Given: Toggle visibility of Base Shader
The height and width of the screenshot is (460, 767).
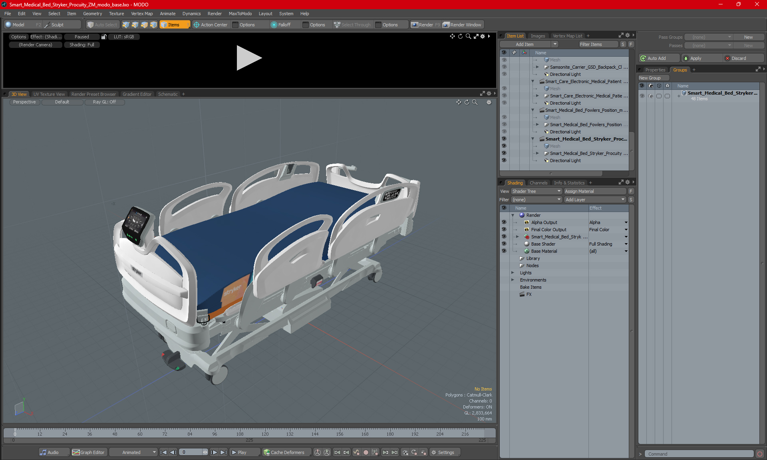Looking at the screenshot, I should [504, 244].
